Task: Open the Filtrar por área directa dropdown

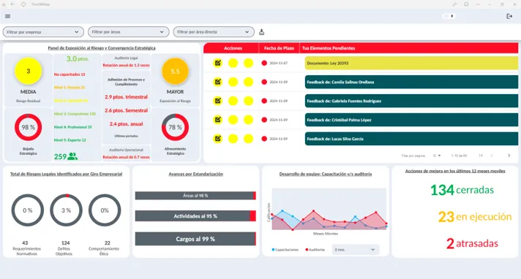Action: coord(214,32)
